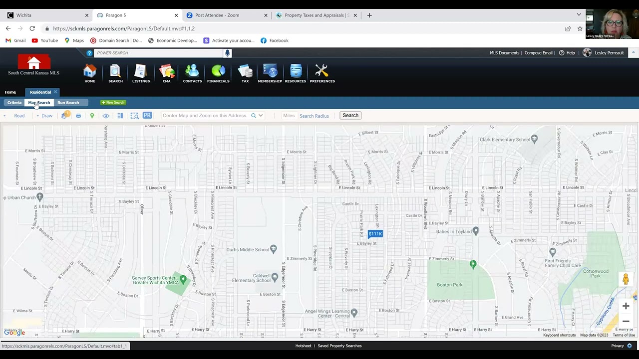Click the green New Search button
This screenshot has width=639, height=359.
point(113,103)
